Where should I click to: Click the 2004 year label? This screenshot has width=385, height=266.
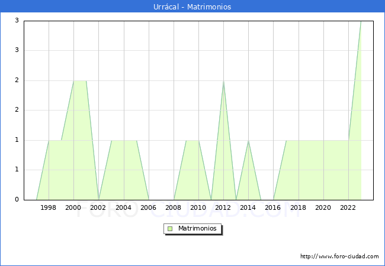tap(123, 207)
